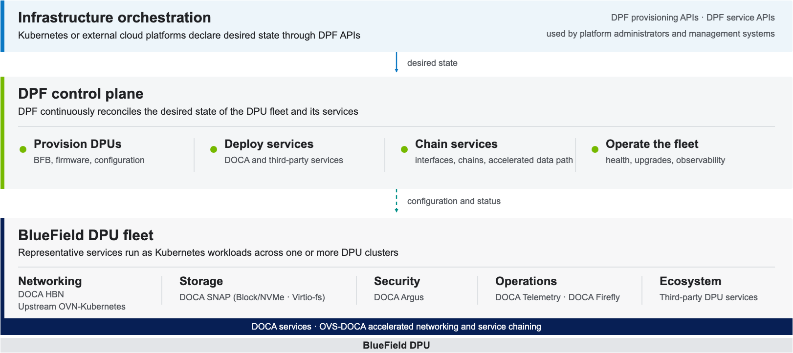The height and width of the screenshot is (353, 793).
Task: Click 'DOCA and third-party services' text
Action: point(284,160)
